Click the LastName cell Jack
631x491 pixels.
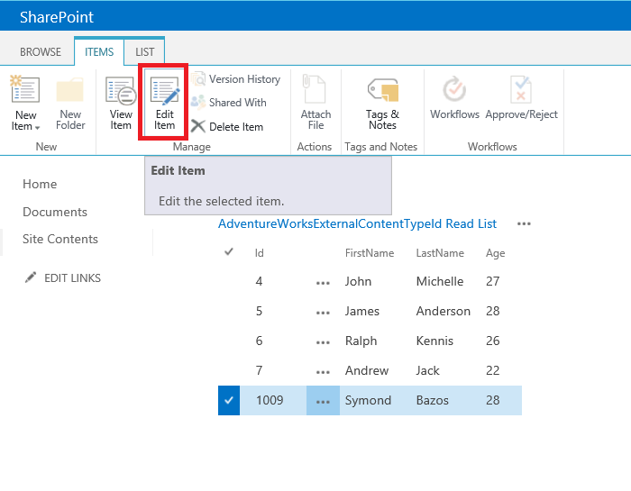[428, 370]
